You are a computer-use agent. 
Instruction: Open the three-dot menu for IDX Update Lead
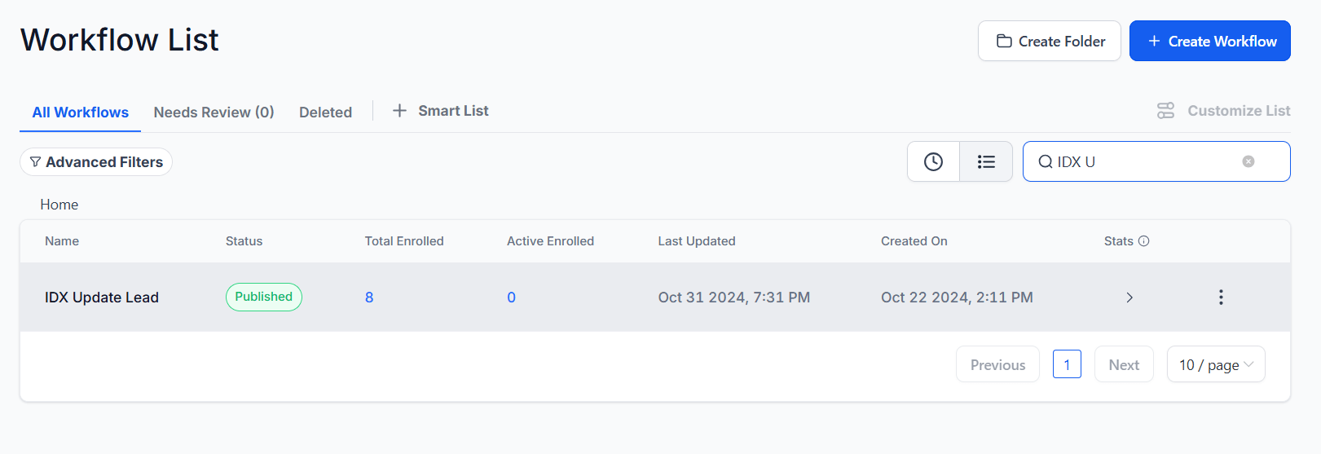(1220, 298)
